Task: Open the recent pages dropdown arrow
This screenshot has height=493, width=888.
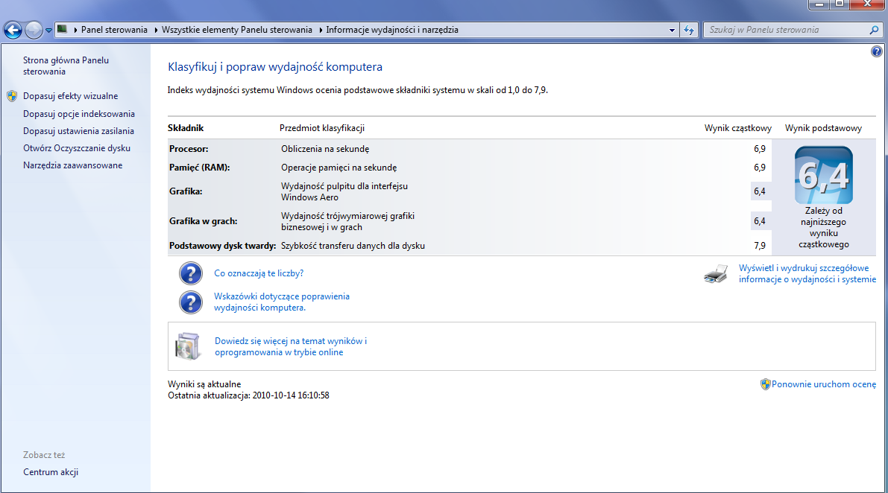Action: tap(48, 31)
